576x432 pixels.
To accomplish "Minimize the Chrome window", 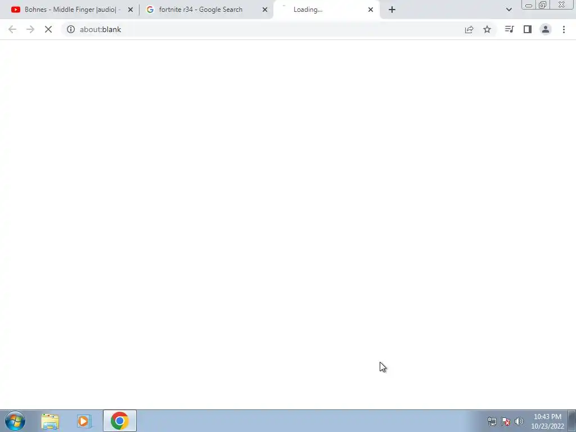I will pyautogui.click(x=529, y=4).
